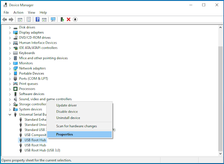Click the Disable device down-arrow icon

(x=75, y=19)
